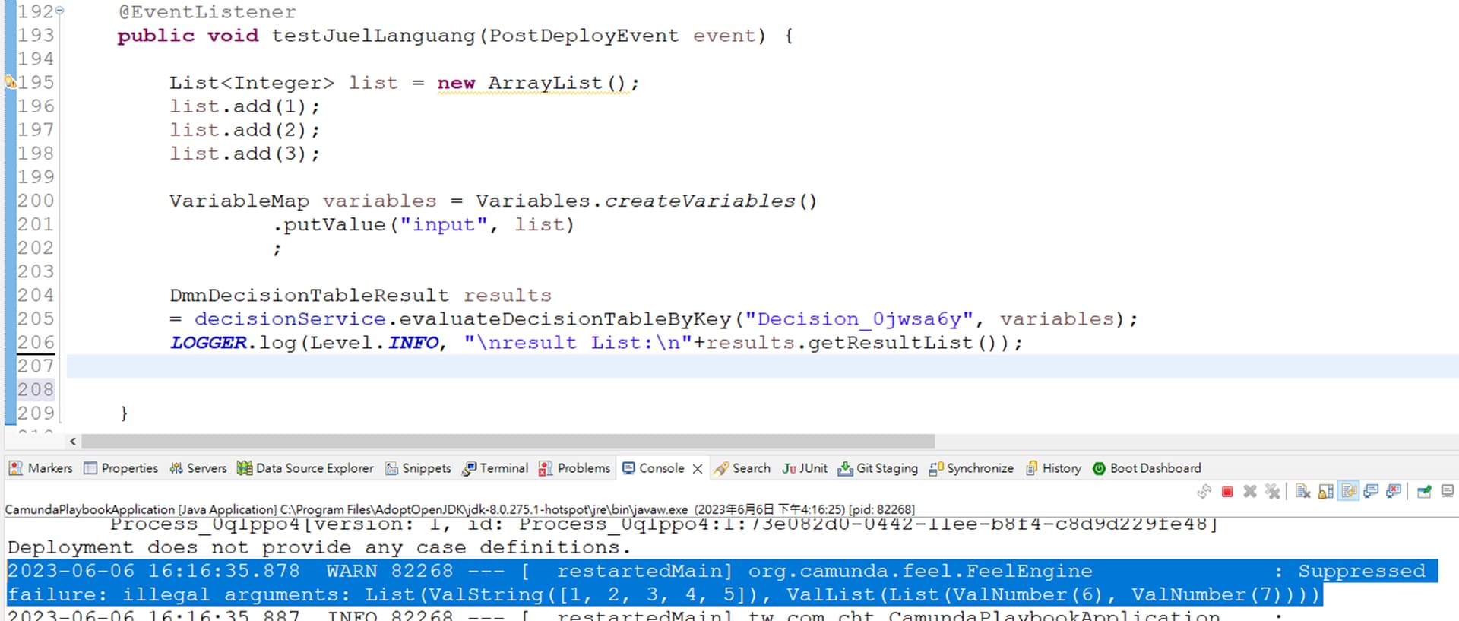Toggle show console on standard error change

1394,492
